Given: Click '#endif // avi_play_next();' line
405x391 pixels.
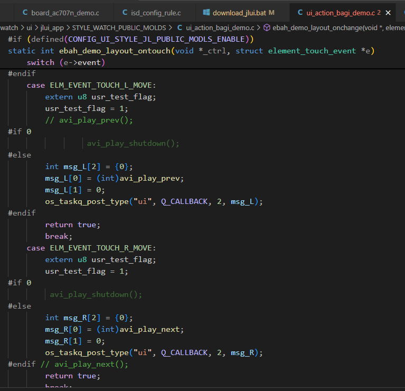Looking at the screenshot, I should click(x=68, y=365).
